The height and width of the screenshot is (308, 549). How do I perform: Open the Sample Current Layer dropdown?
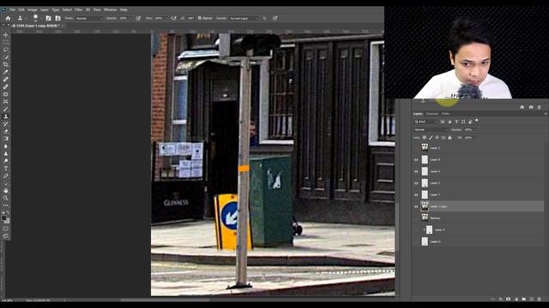point(244,18)
